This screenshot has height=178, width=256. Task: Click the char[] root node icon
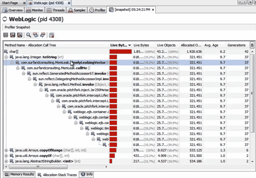[x=6, y=51]
